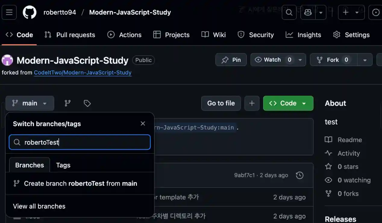Screen dimensions: 382x223
Task: Click robertto94 owner link
Action: [60, 12]
